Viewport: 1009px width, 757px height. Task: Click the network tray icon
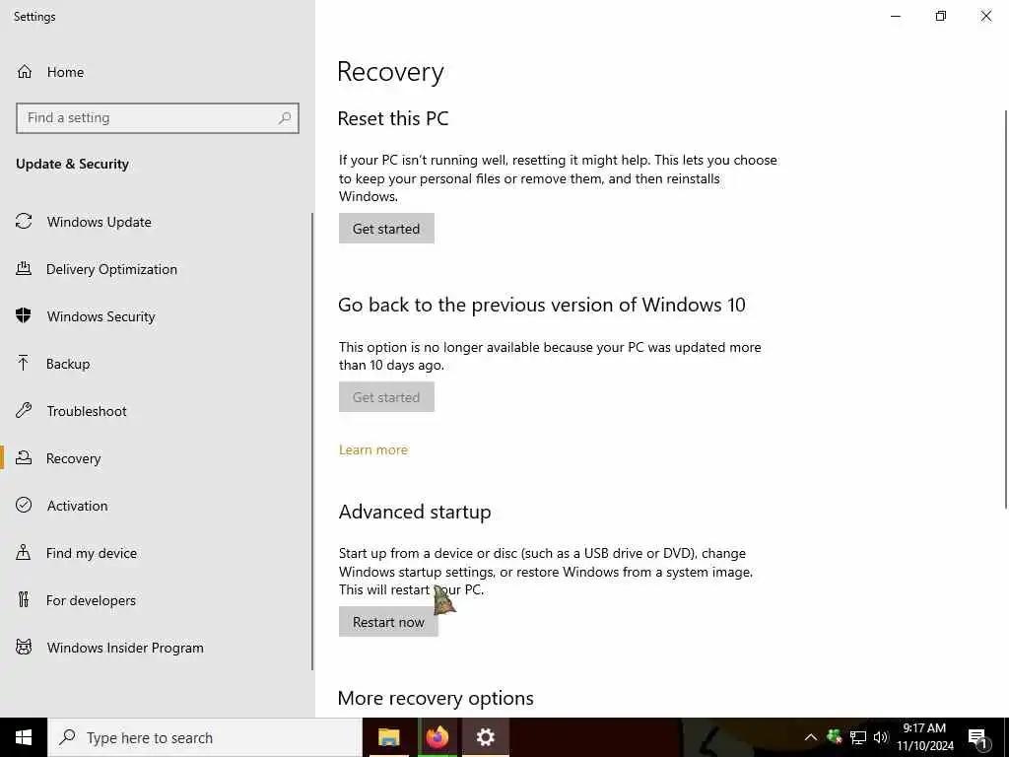(858, 737)
